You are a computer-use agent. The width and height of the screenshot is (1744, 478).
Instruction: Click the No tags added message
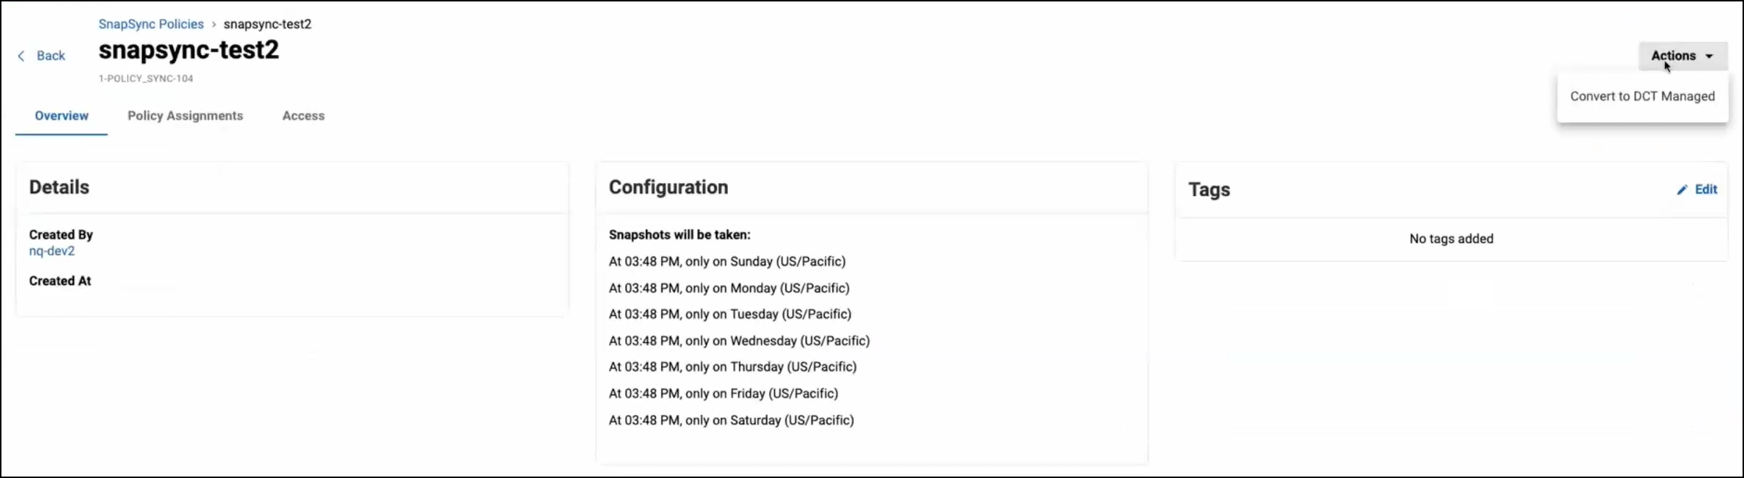click(1451, 239)
